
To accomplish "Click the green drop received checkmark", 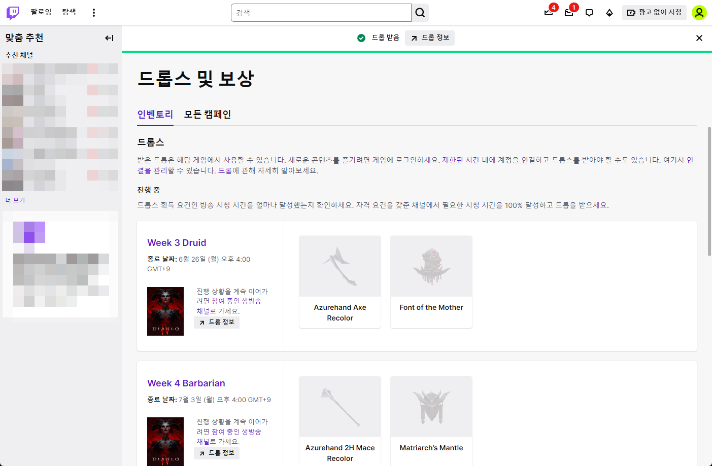I will [x=361, y=38].
